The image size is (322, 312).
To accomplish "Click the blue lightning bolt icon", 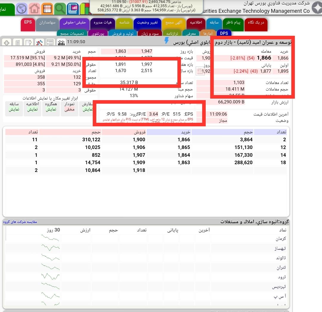I will point(167,41).
